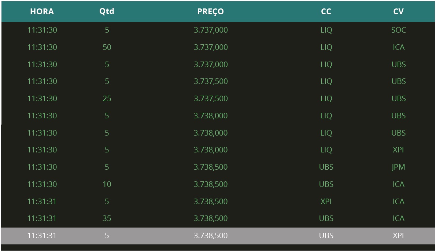Select the row with quantity 10
The image size is (436, 251).
[x=218, y=184]
